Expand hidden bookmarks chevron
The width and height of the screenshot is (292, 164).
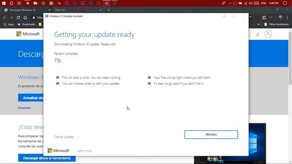coord(259,24)
